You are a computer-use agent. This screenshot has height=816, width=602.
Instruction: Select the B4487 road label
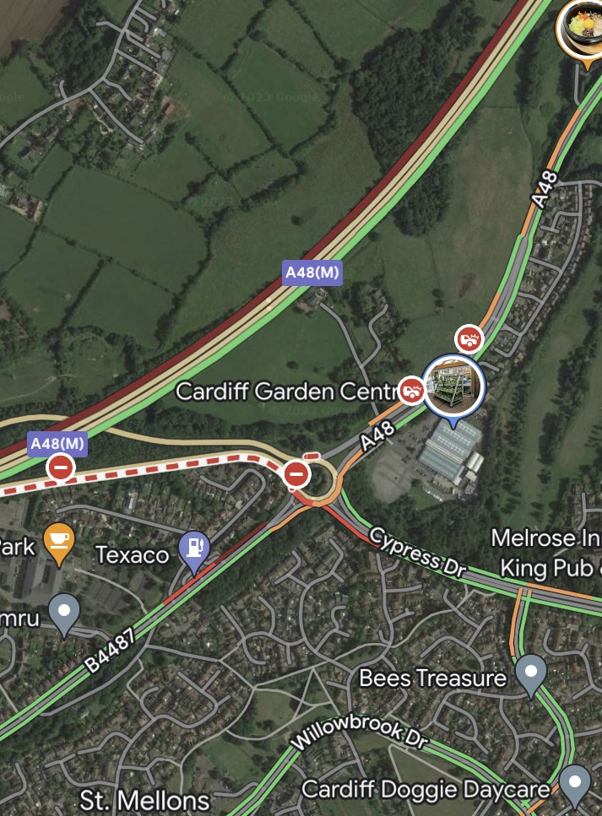tap(111, 650)
